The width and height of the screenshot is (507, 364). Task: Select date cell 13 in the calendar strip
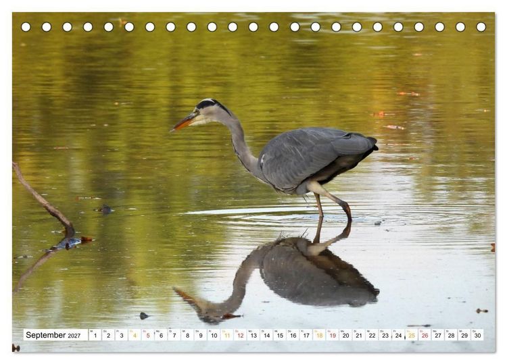pyautogui.click(x=254, y=335)
